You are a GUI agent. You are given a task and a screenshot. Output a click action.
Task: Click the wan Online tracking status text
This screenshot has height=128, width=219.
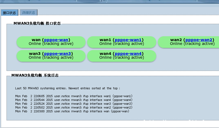click(x=51, y=44)
